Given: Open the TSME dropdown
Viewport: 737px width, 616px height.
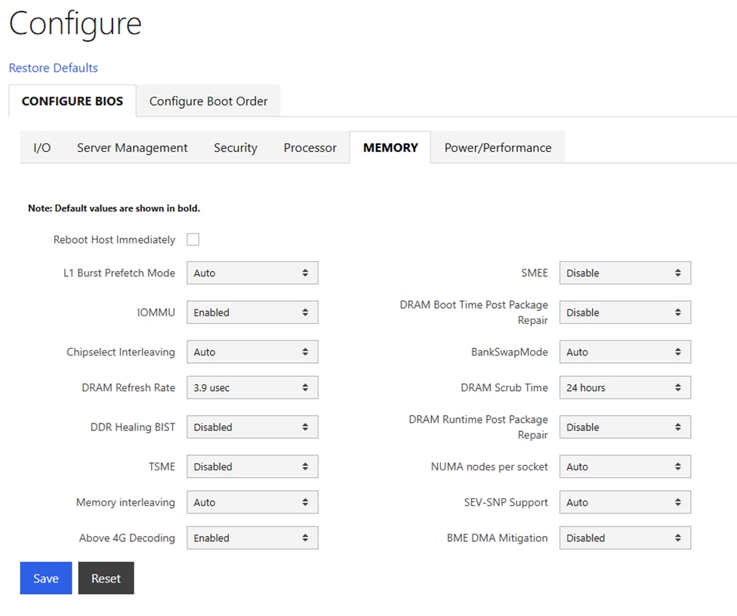Looking at the screenshot, I should tap(252, 466).
